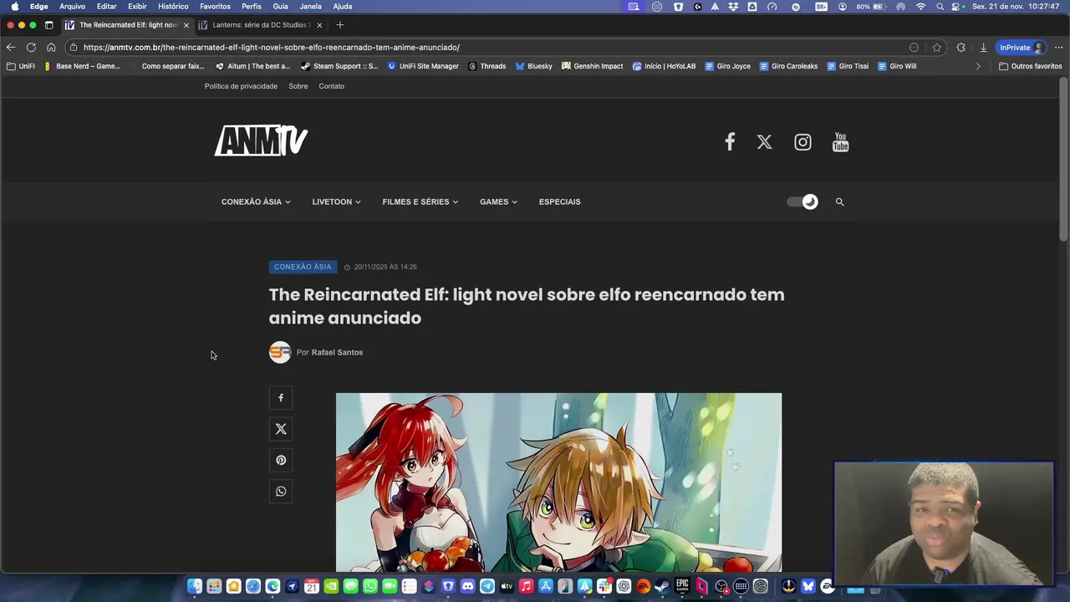Open ANMTV Facebook page icon in header
This screenshot has height=602, width=1070.
730,142
